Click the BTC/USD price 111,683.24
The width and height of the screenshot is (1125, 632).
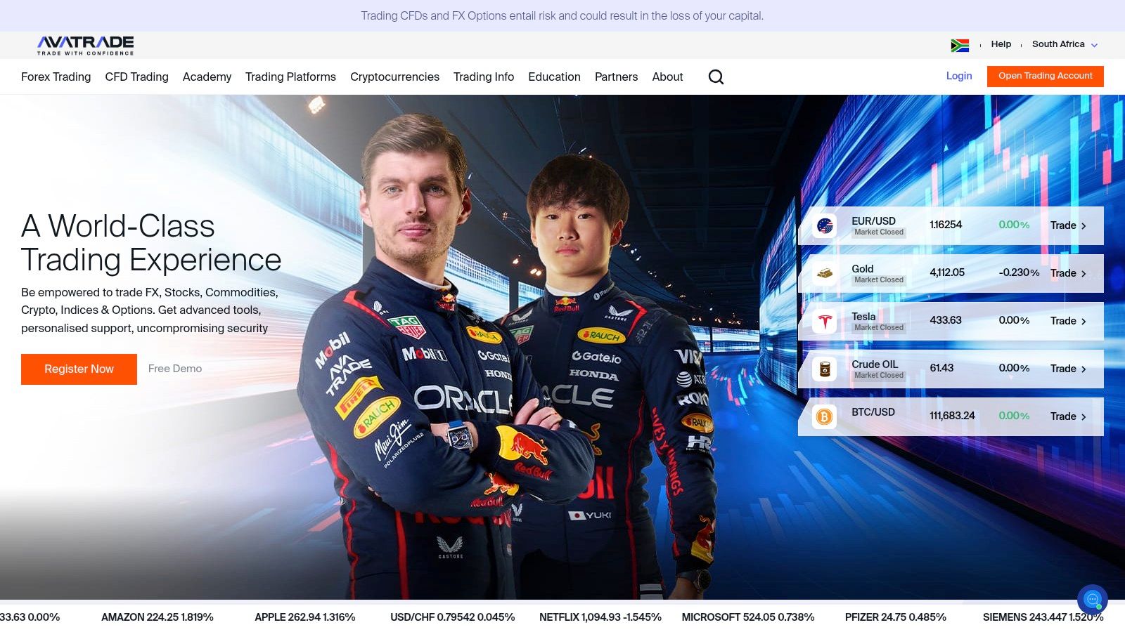952,416
